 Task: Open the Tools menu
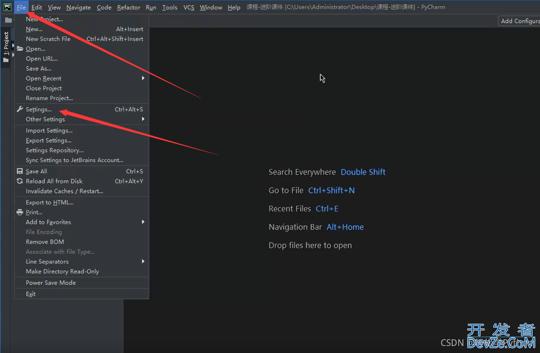pyautogui.click(x=170, y=7)
